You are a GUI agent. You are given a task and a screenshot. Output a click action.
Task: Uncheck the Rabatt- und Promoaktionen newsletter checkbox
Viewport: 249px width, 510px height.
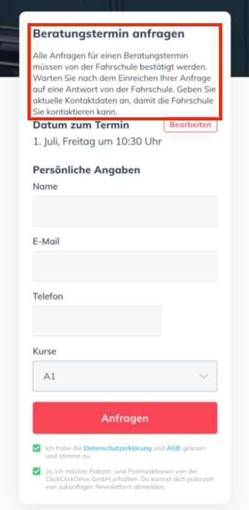[37, 471]
